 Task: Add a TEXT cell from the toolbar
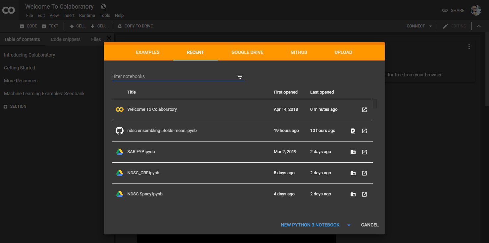[x=50, y=26]
